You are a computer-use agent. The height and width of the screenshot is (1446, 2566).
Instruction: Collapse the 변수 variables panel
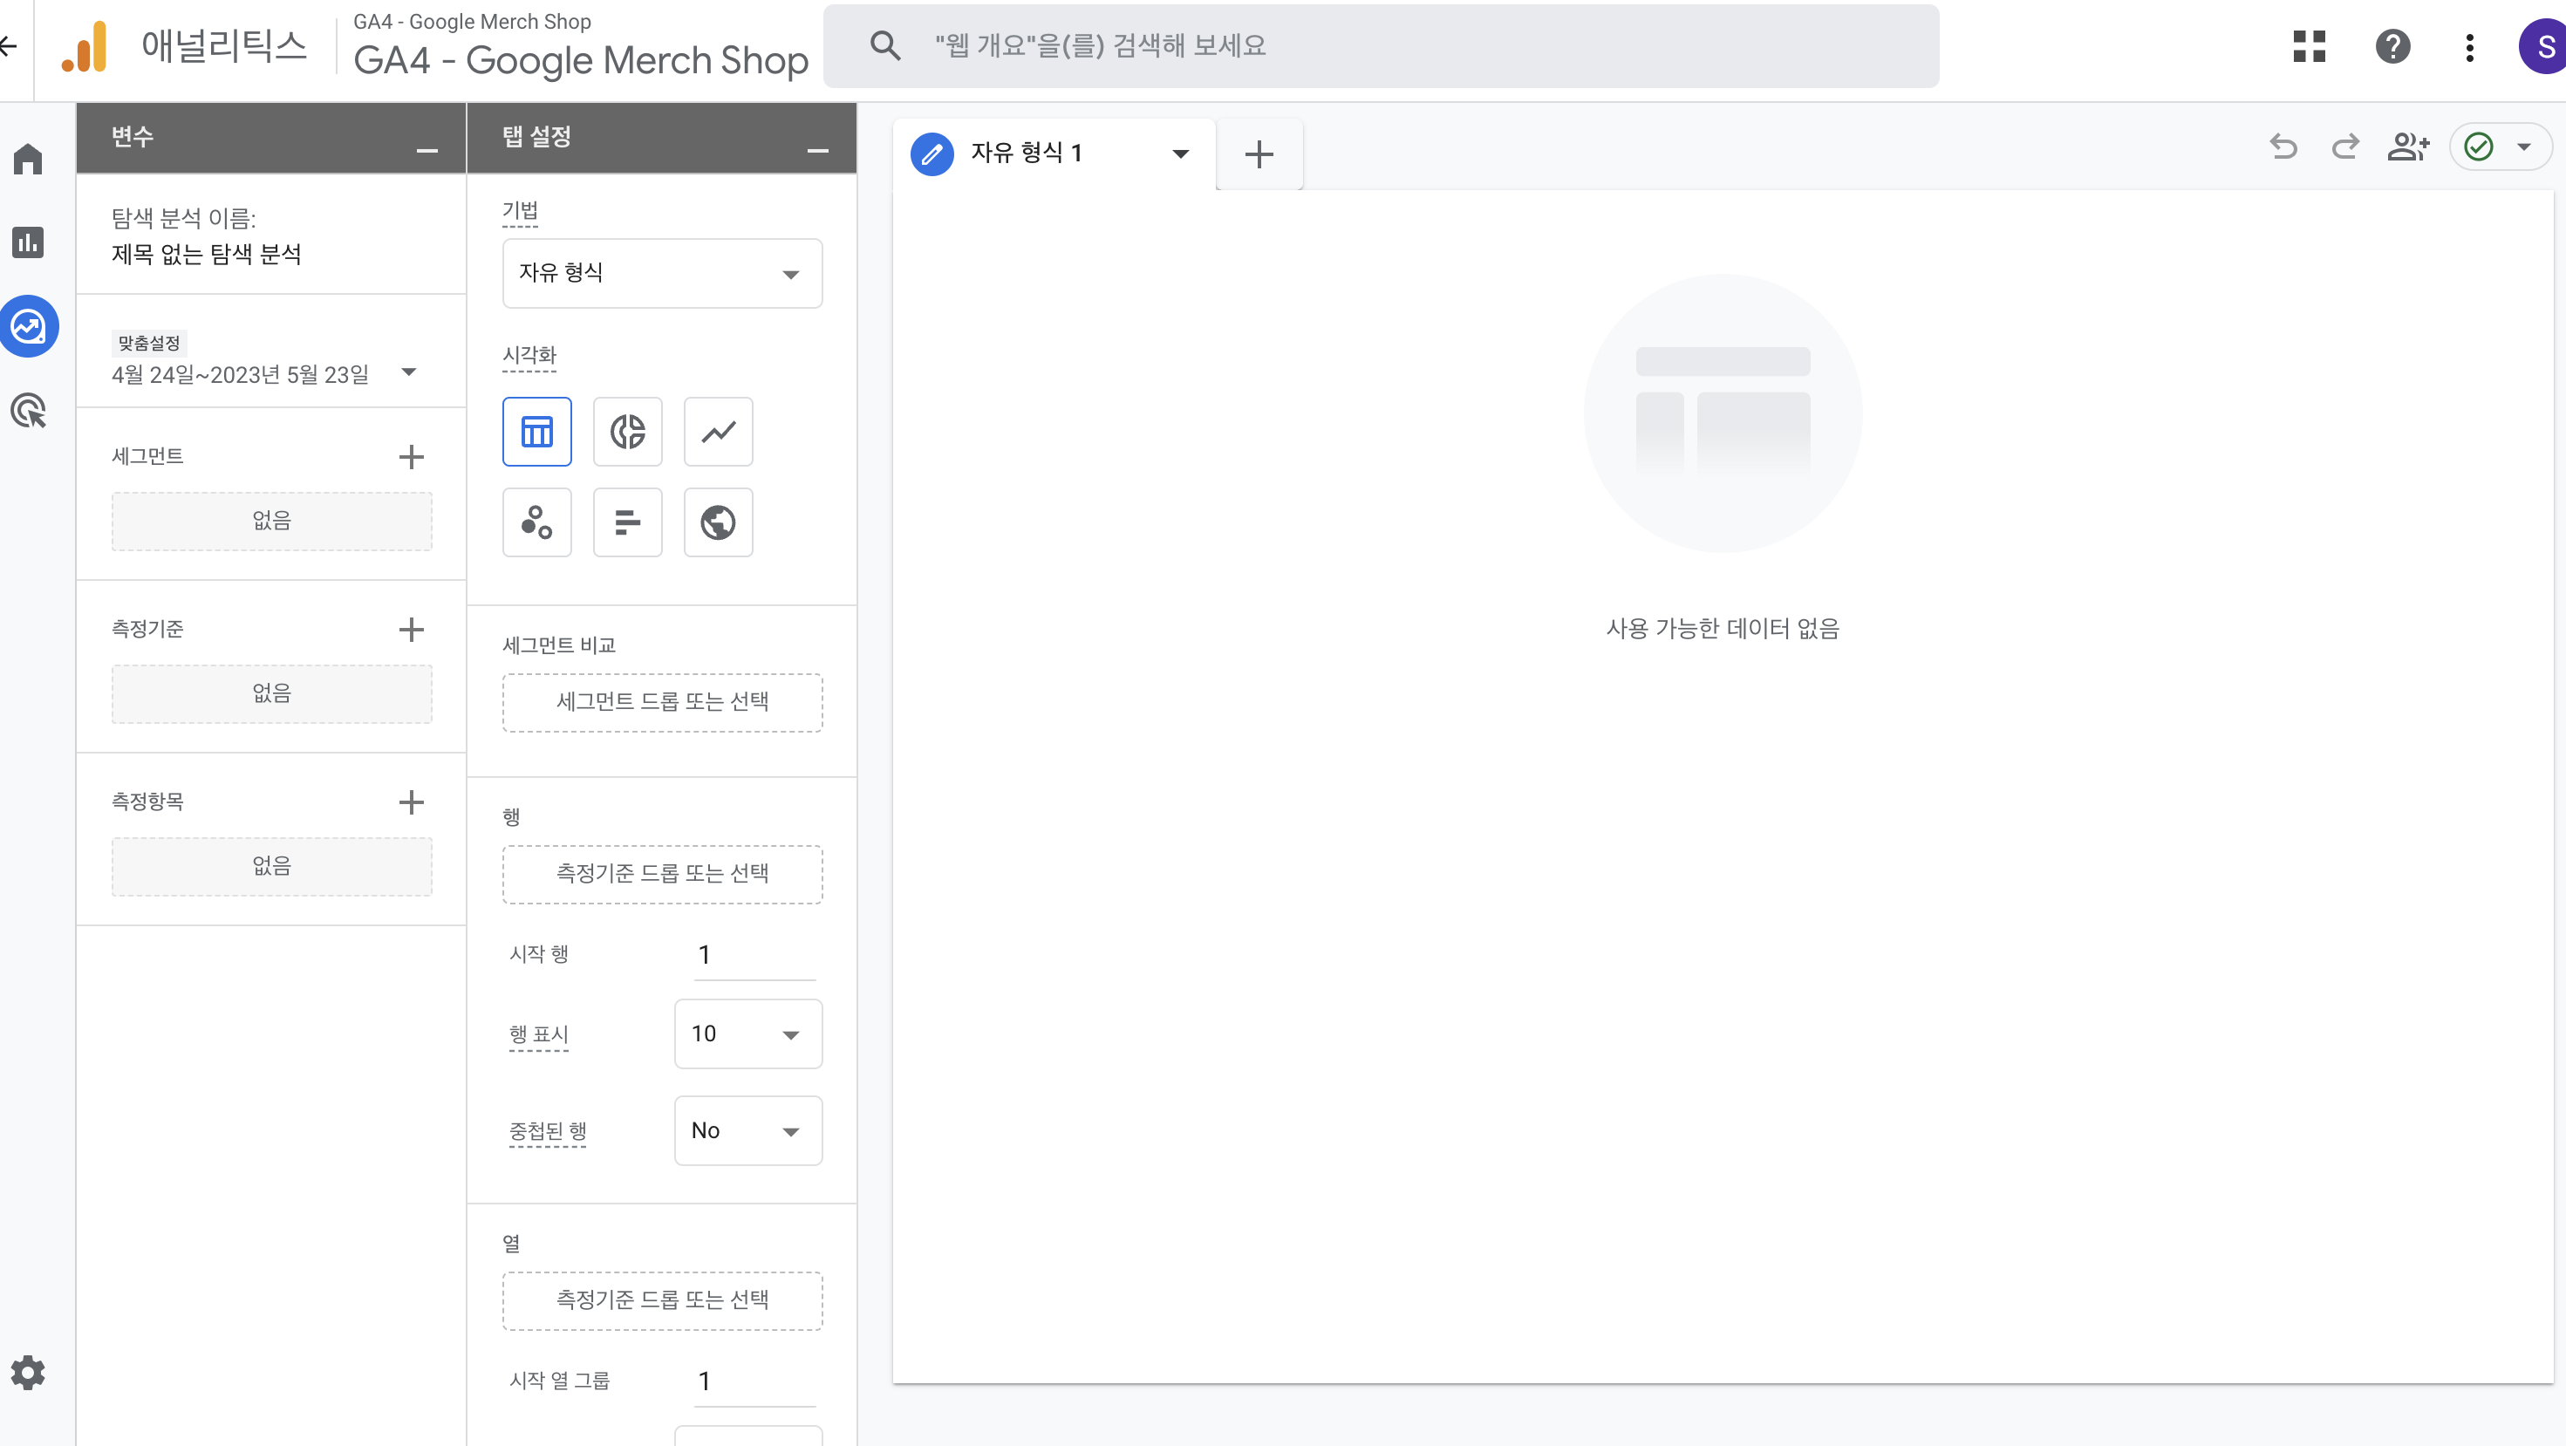pyautogui.click(x=427, y=149)
